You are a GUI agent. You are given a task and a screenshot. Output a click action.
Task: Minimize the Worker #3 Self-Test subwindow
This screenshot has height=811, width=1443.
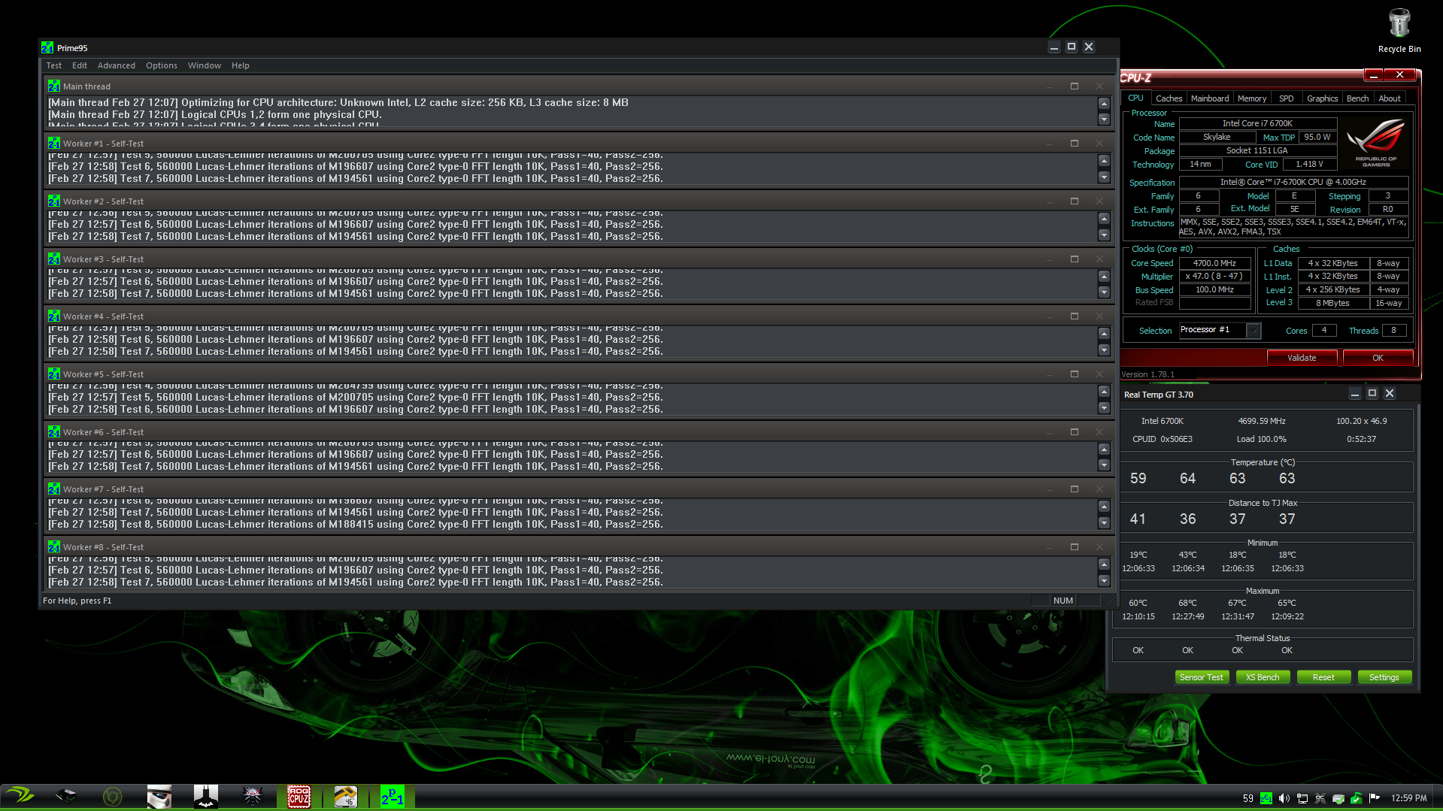[1050, 259]
